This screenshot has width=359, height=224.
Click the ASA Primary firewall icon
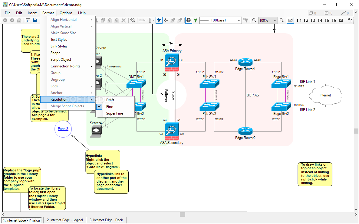pyautogui.click(x=172, y=63)
